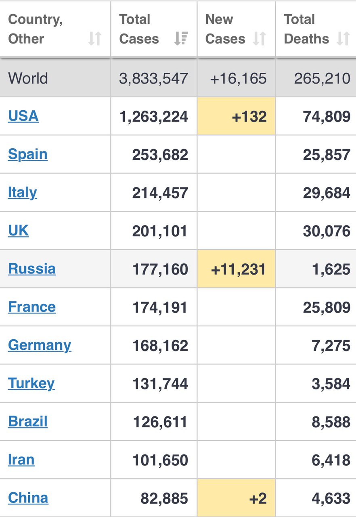Open the Turkey country link
356x517 pixels.
click(31, 383)
